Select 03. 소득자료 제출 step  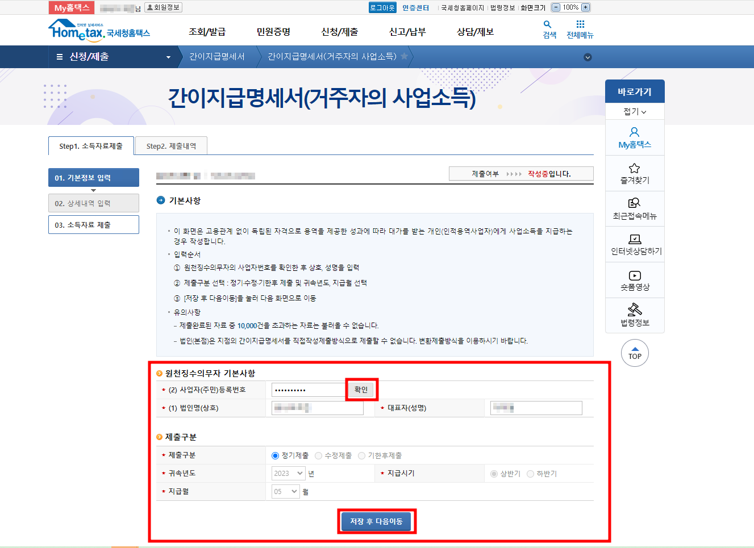(x=94, y=224)
